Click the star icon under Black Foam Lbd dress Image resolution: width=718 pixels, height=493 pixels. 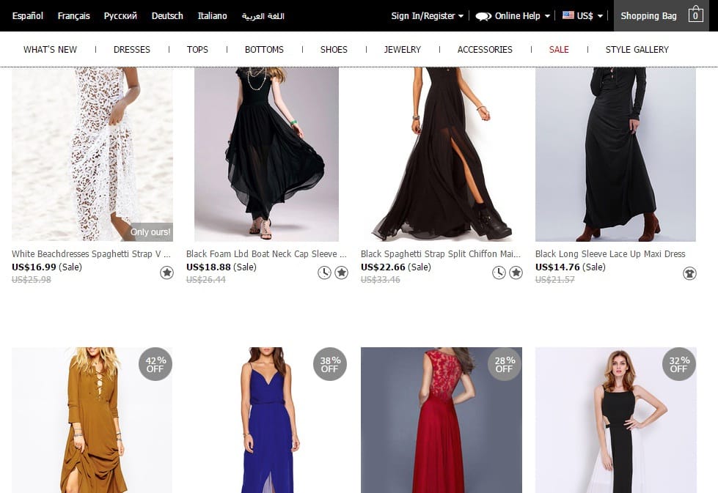pos(341,273)
